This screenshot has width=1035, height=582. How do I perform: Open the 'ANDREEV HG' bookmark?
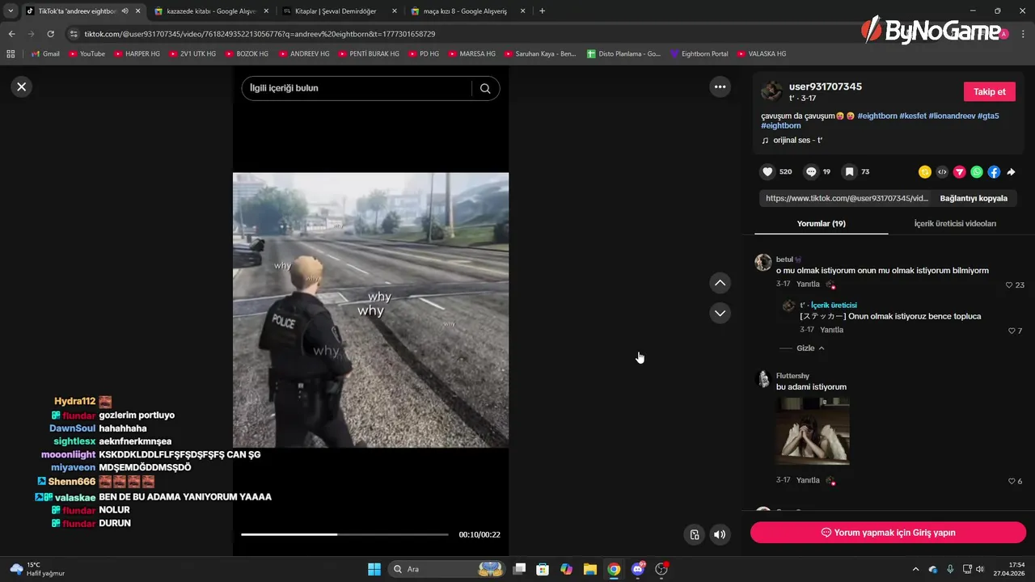point(304,53)
